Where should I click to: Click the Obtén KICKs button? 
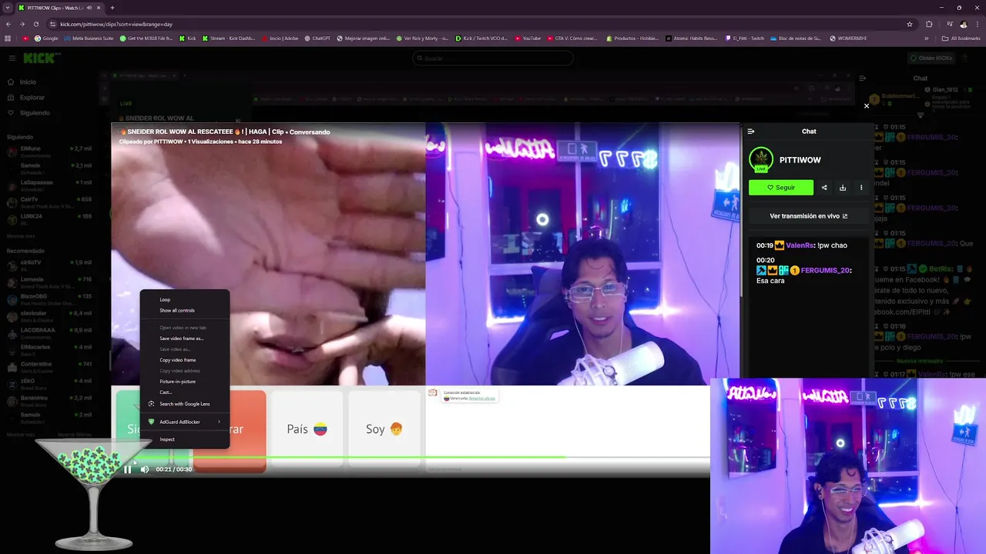pos(931,58)
